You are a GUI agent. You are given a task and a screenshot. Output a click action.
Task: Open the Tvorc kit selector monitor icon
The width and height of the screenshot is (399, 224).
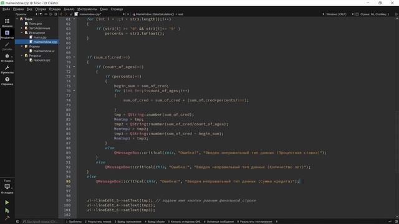tap(7, 187)
